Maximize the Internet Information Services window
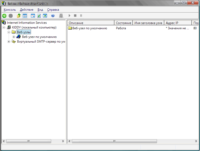The width and height of the screenshot is (200, 151). [x=184, y=3]
